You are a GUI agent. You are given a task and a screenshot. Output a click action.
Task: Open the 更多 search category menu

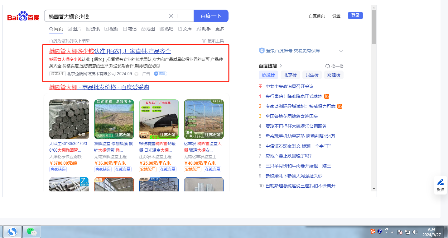point(220,29)
